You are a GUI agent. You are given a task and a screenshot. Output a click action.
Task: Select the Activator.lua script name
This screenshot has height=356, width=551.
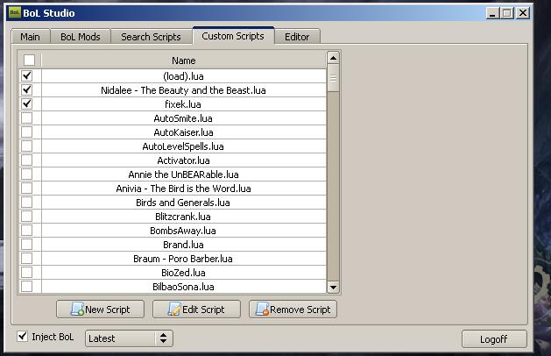pyautogui.click(x=183, y=160)
